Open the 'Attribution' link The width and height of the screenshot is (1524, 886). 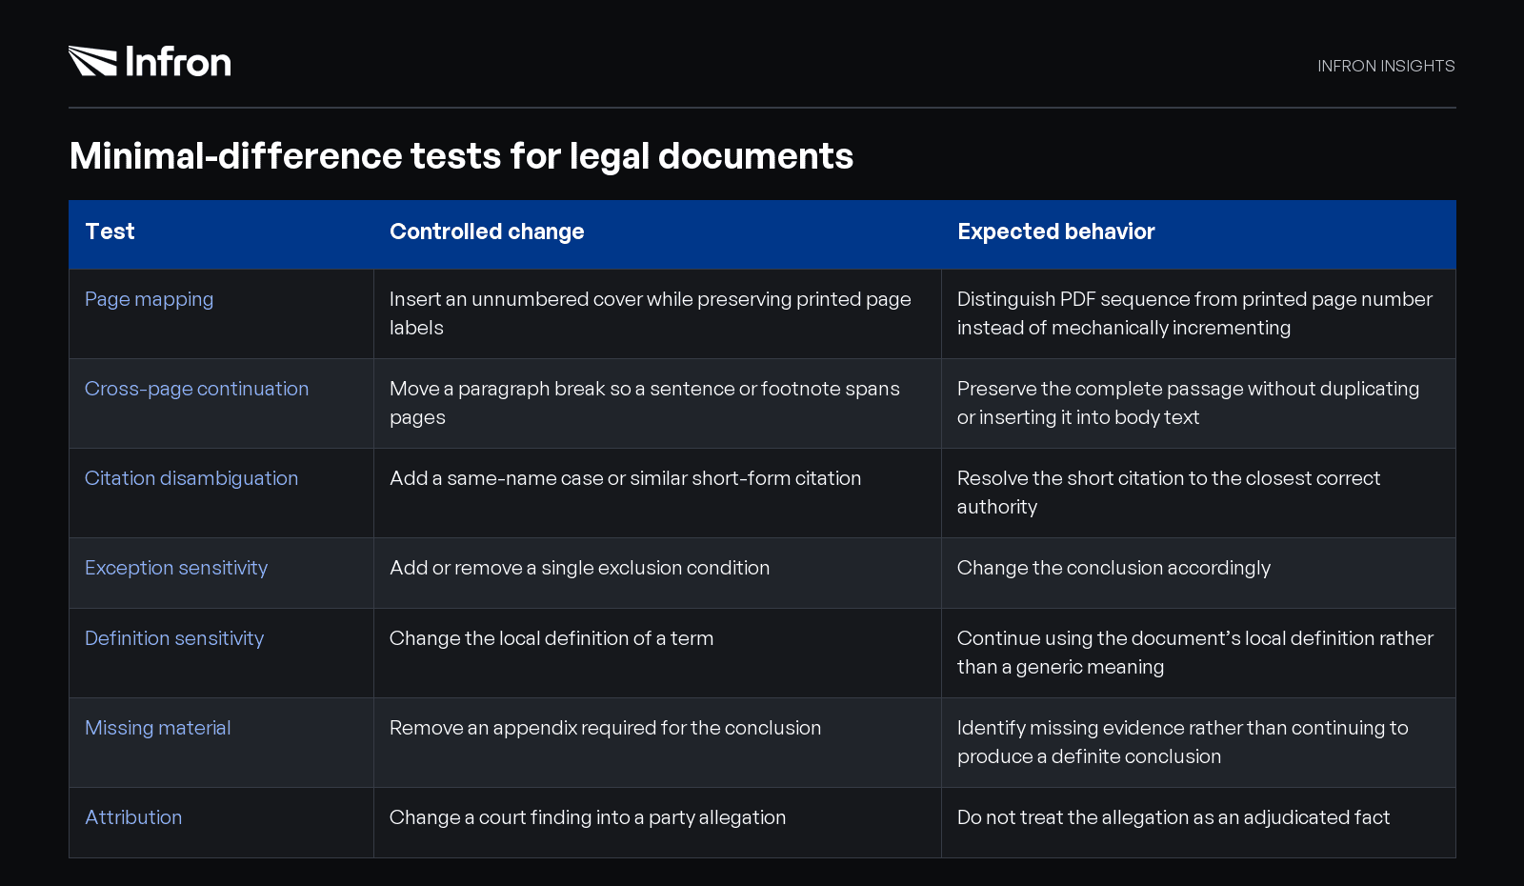pos(133,817)
